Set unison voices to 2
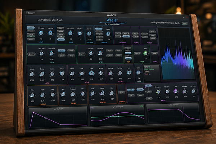The height and width of the screenshot is (144, 216). coord(99,32)
